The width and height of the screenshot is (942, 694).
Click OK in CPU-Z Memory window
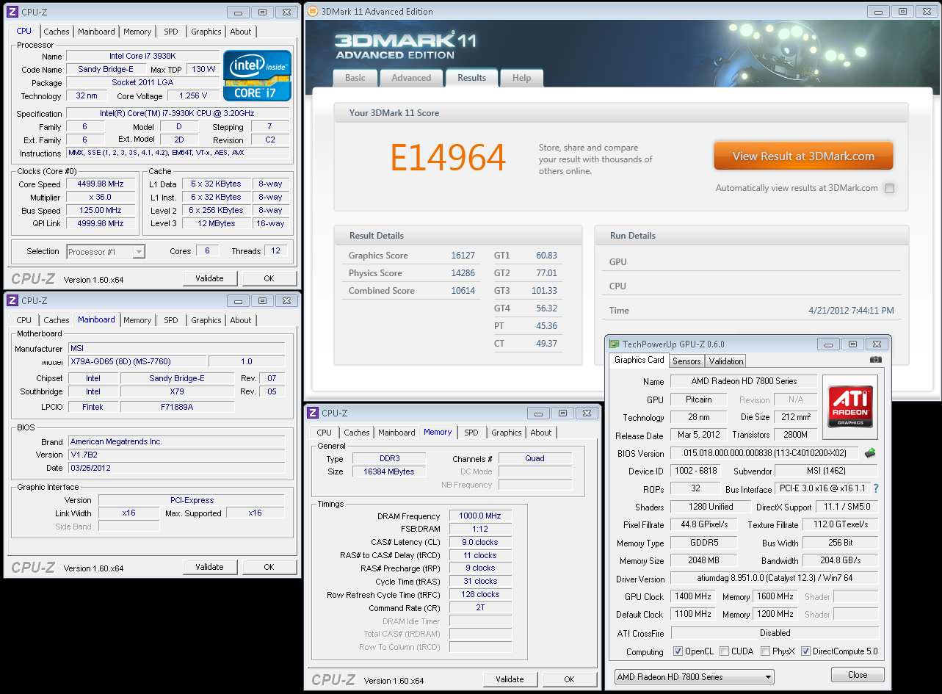tap(569, 679)
